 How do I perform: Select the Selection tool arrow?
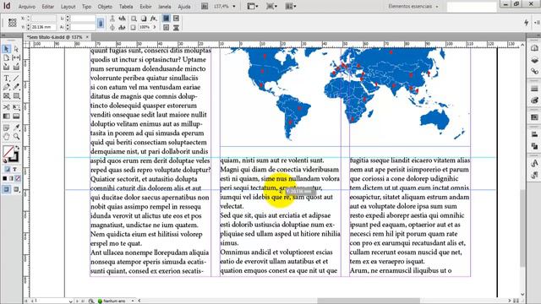point(6,49)
